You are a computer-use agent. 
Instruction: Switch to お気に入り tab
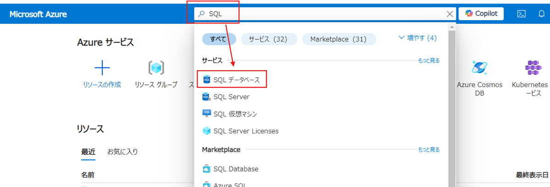(x=122, y=152)
